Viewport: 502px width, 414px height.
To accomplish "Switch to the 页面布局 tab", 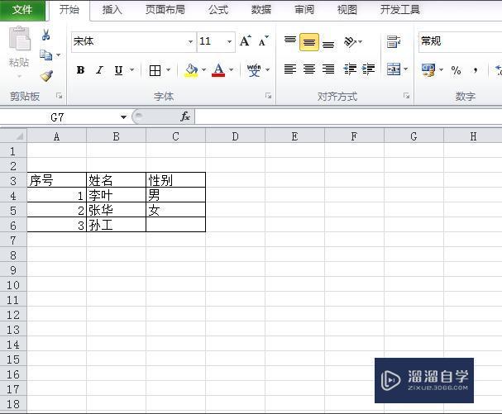I will click(165, 10).
